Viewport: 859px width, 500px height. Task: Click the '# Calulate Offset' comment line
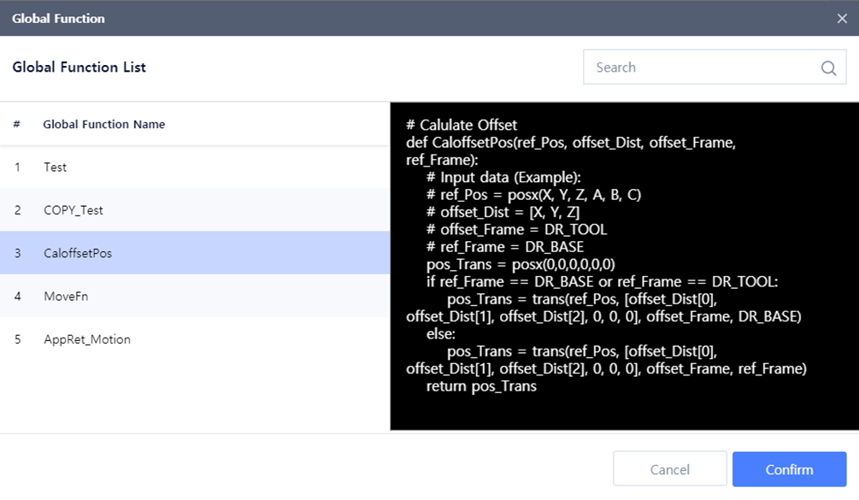[462, 126]
